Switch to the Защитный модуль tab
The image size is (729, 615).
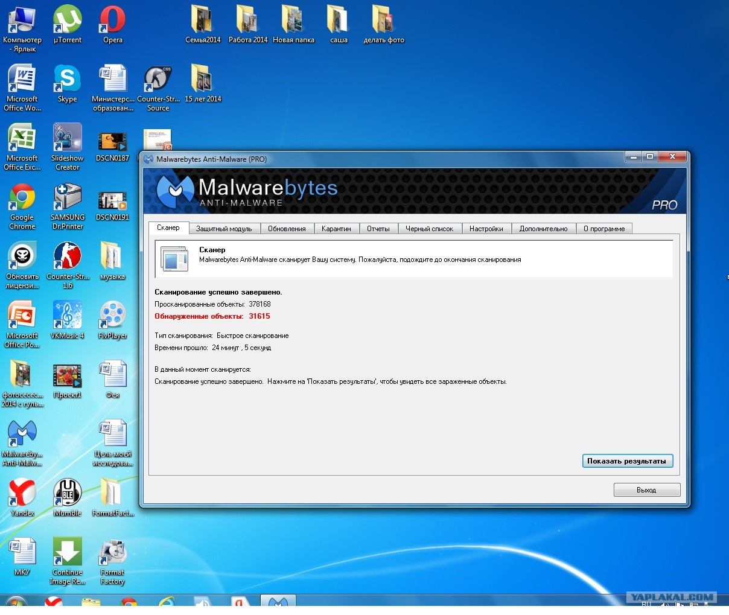click(x=224, y=229)
